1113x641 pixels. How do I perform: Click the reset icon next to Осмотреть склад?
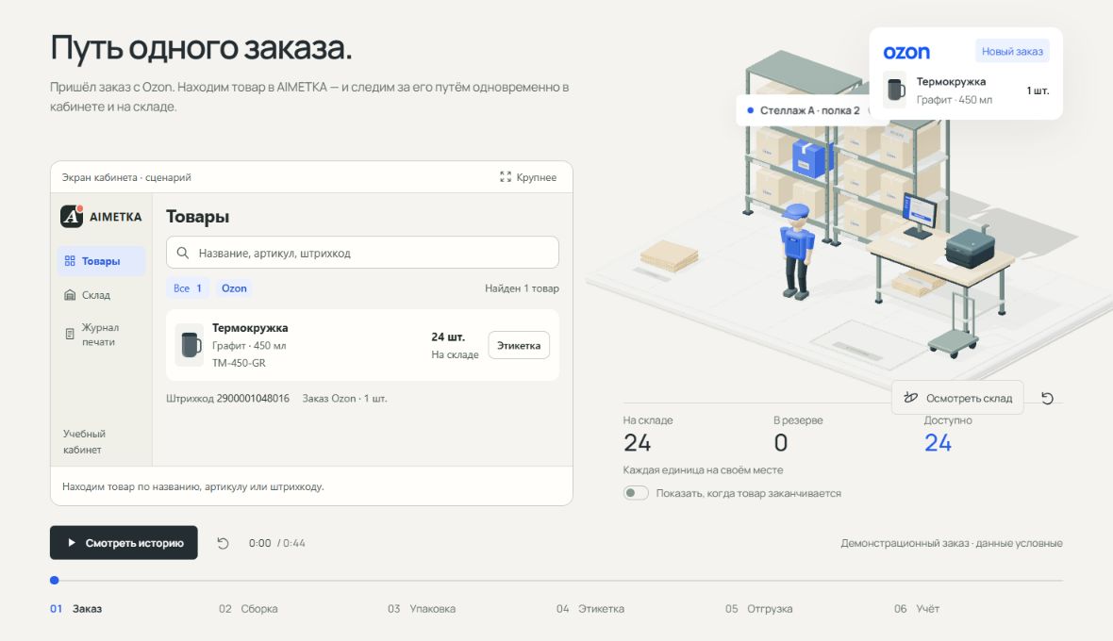click(1047, 399)
